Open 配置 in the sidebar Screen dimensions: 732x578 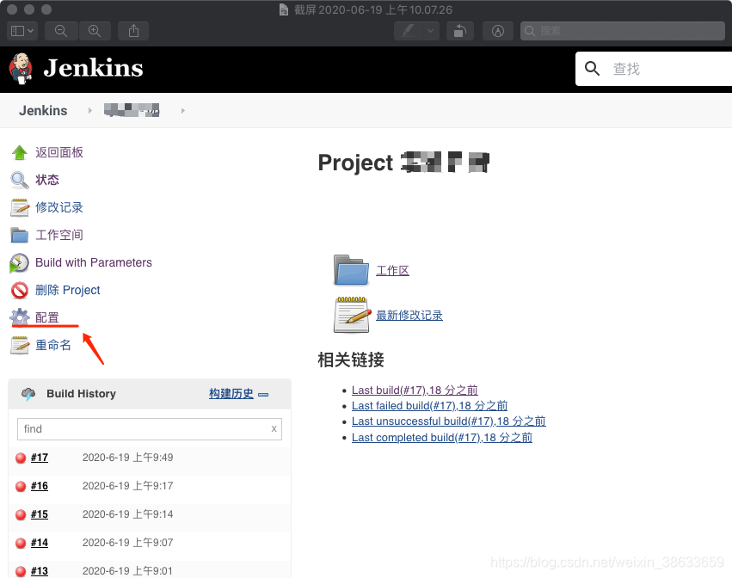(x=47, y=317)
